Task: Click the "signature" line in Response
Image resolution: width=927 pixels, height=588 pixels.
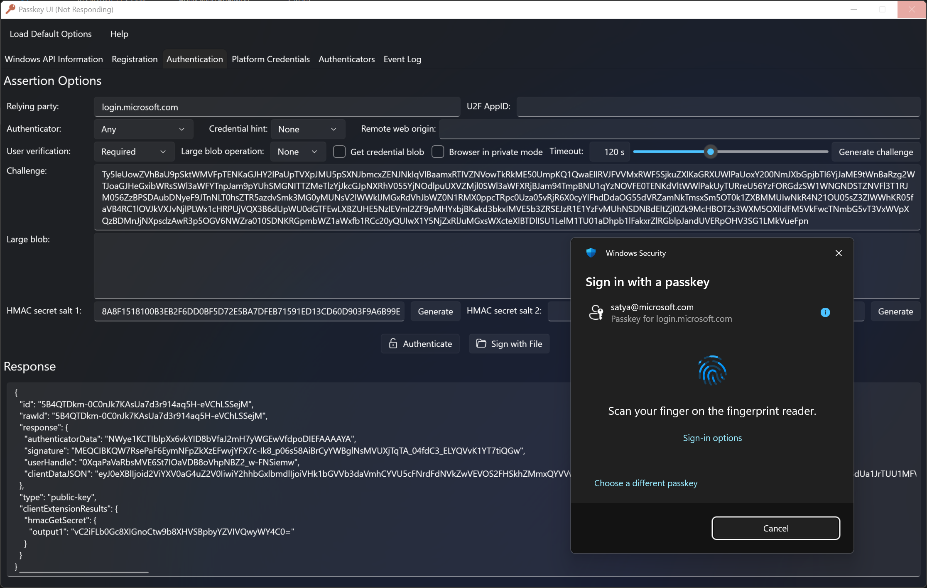Action: click(x=275, y=451)
